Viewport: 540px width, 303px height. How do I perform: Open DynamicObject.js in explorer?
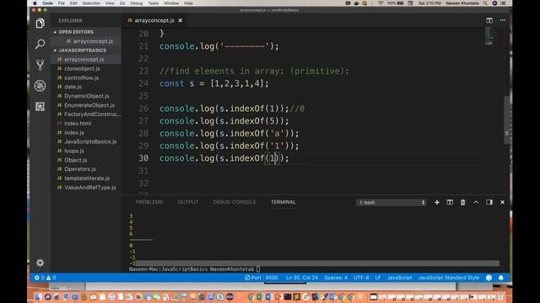86,96
